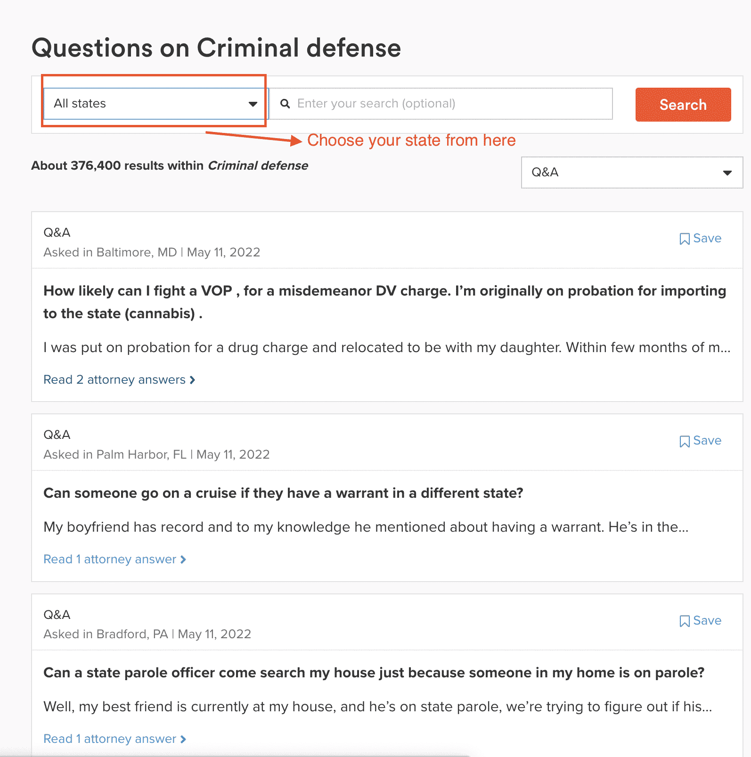The width and height of the screenshot is (751, 757).
Task: Click chevron beside Palm Harbor attorney answer link
Action: (x=183, y=560)
